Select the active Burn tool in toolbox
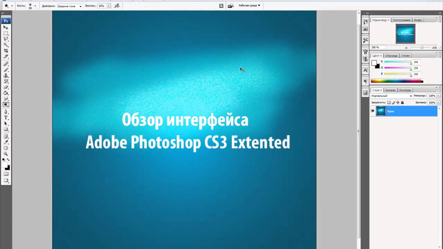This screenshot has height=249, width=443. 6,104
